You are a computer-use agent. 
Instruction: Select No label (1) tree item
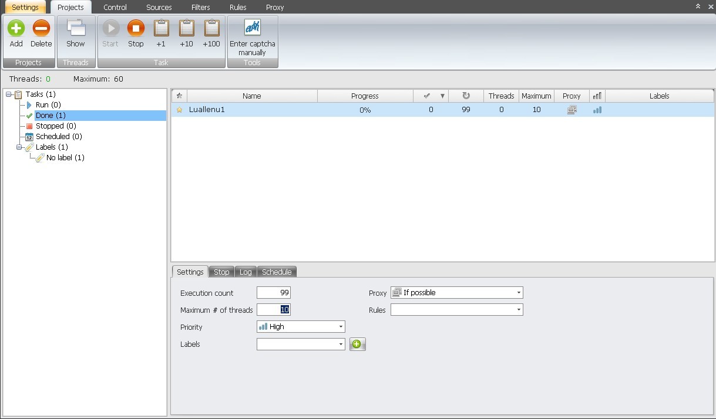click(x=65, y=158)
